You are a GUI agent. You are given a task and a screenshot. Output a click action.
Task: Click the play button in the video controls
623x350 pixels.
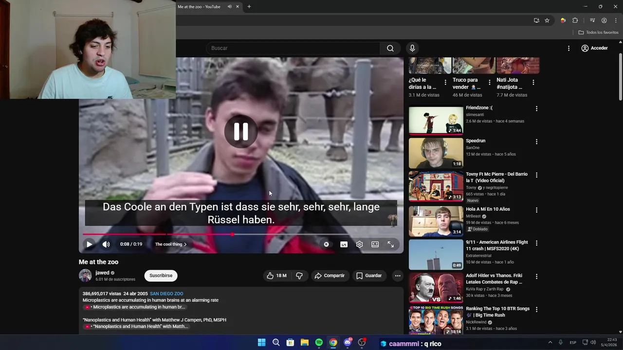click(x=90, y=245)
